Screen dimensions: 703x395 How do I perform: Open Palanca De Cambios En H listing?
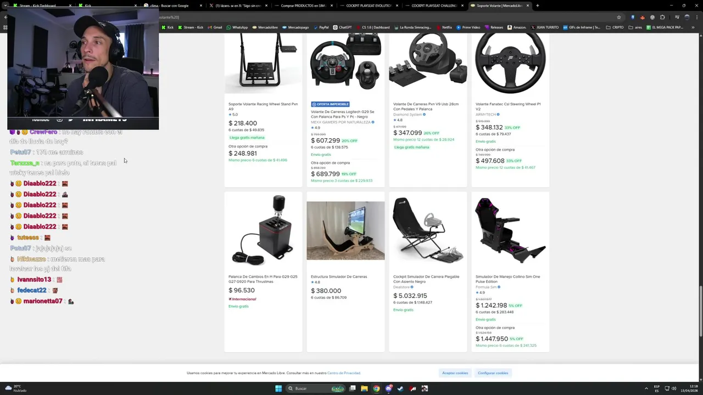[263, 279]
